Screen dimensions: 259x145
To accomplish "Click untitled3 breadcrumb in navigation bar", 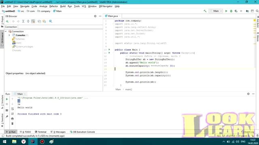I will 8,11.
